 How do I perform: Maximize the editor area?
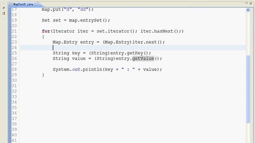click(x=251, y=3)
